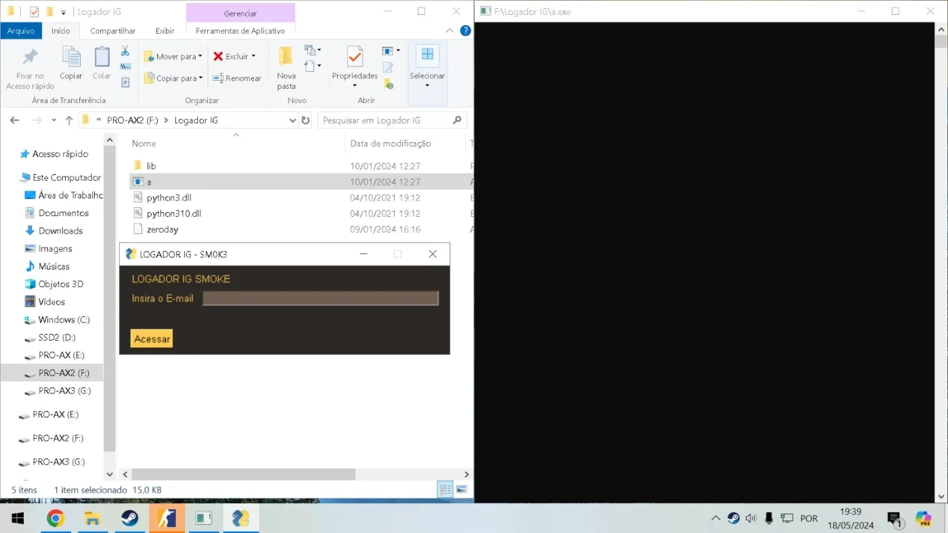Switch to details view icon in status bar
Image resolution: width=948 pixels, height=533 pixels.
click(x=446, y=490)
